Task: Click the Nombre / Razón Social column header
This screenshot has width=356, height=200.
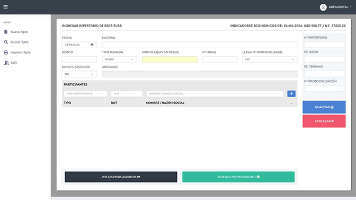Action: click(165, 103)
